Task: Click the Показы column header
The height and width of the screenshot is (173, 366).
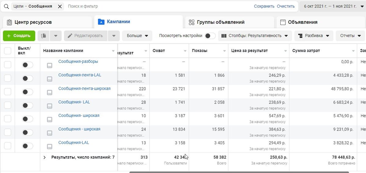Action: (209, 51)
